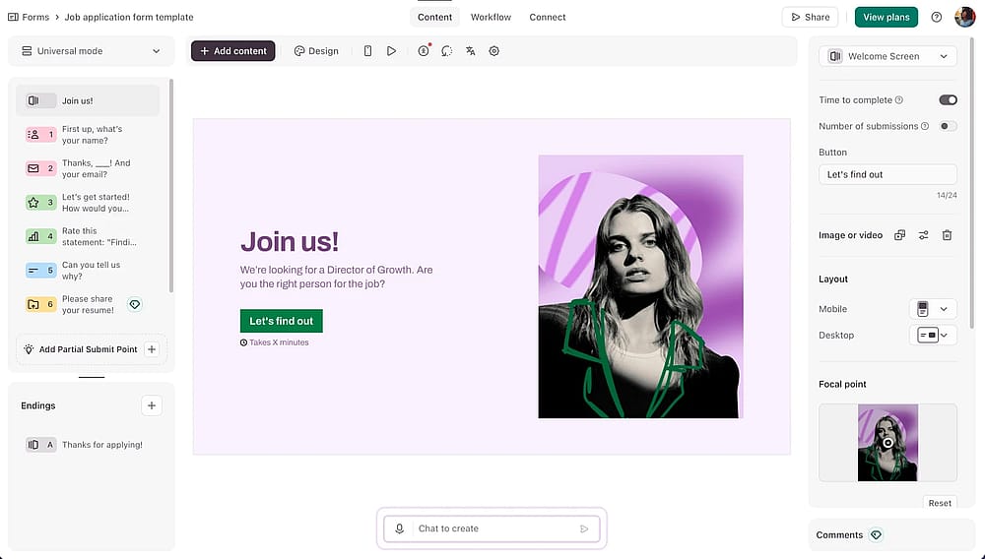Click the Add content button
This screenshot has width=985, height=559.
tap(233, 51)
